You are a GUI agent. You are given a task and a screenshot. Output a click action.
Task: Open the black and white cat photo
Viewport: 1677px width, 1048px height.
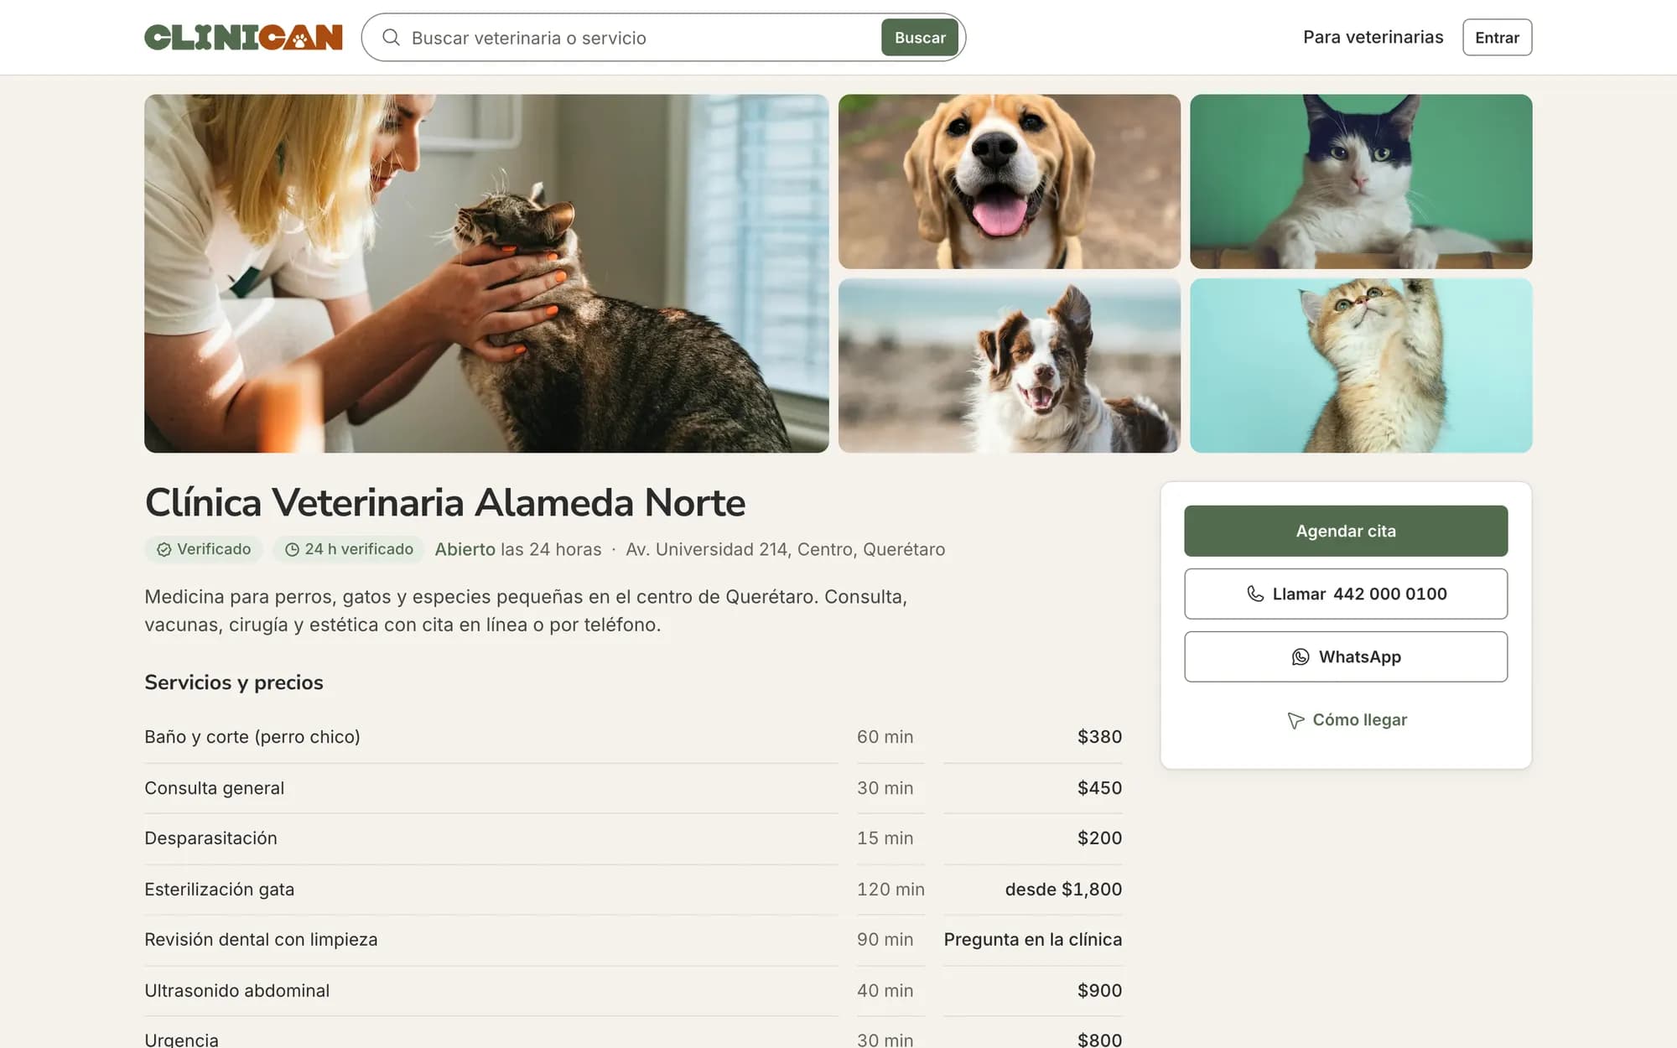(1361, 181)
